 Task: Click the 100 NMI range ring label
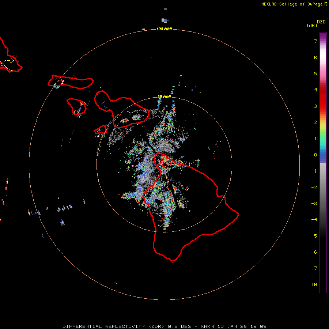164,29
